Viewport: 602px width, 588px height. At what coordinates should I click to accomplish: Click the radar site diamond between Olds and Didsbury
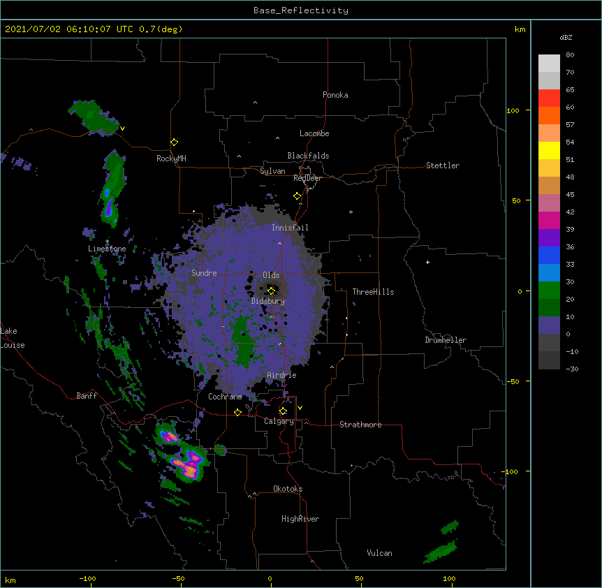click(272, 291)
